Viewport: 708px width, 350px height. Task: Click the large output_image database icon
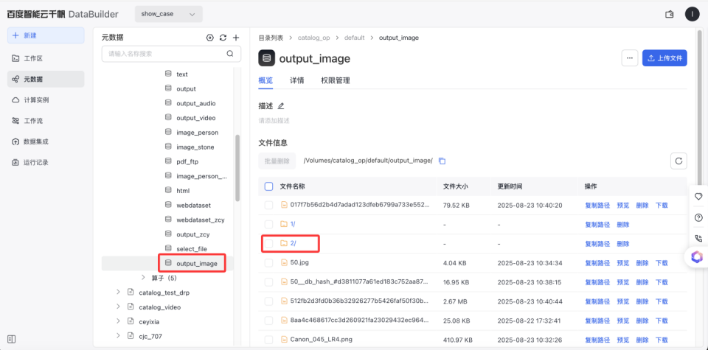coord(267,58)
